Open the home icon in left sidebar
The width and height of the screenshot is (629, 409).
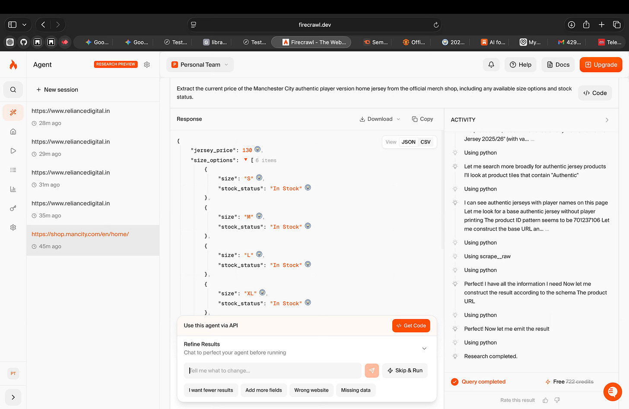tap(13, 131)
